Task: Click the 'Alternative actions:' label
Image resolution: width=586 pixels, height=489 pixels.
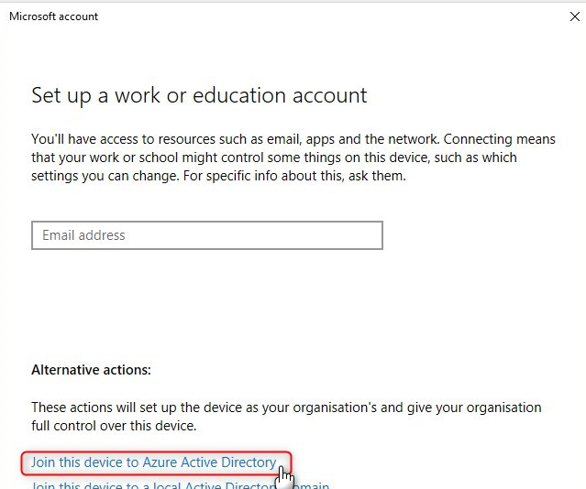Action: [x=91, y=370]
